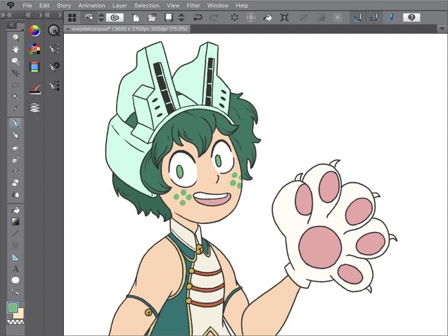Viewport: 448px width, 336px height.
Task: Open the View menu
Action: 173,5
